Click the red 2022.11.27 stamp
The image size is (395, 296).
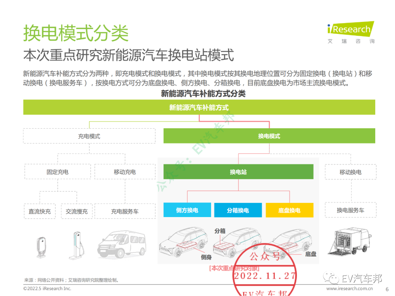tap(264, 277)
